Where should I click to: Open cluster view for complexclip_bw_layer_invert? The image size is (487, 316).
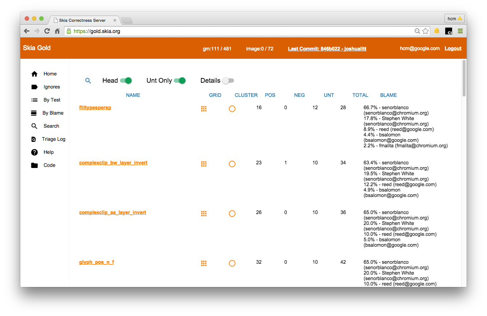pyautogui.click(x=232, y=164)
